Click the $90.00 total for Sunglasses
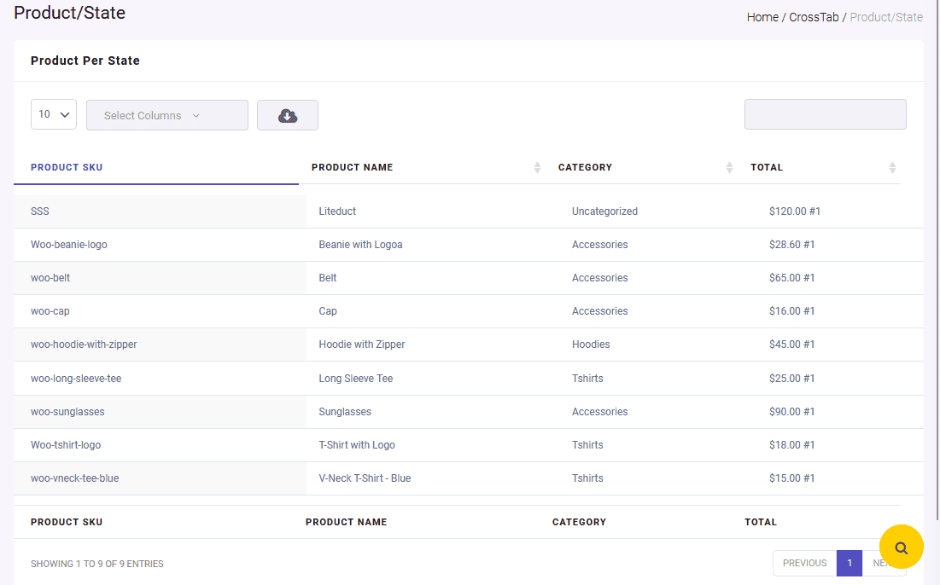This screenshot has height=585, width=940. [791, 412]
